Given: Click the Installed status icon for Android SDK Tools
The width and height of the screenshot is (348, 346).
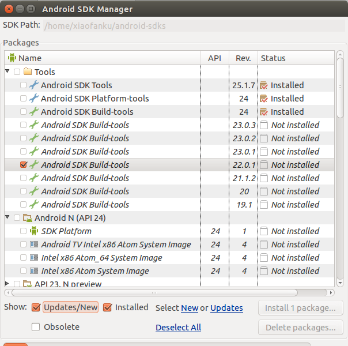Looking at the screenshot, I should coord(263,85).
